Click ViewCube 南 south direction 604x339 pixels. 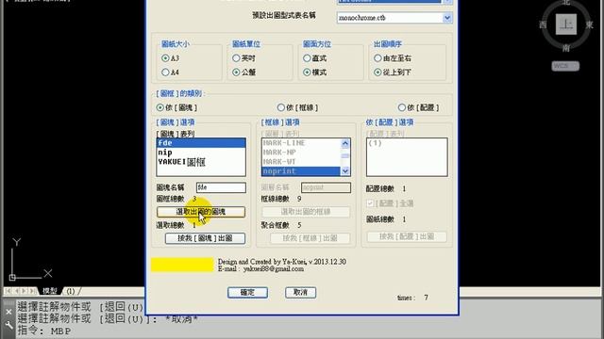[566, 48]
